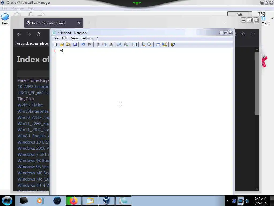Close the 'Index of /isos/windows/' tab
The image size is (274, 206).
(x=79, y=23)
